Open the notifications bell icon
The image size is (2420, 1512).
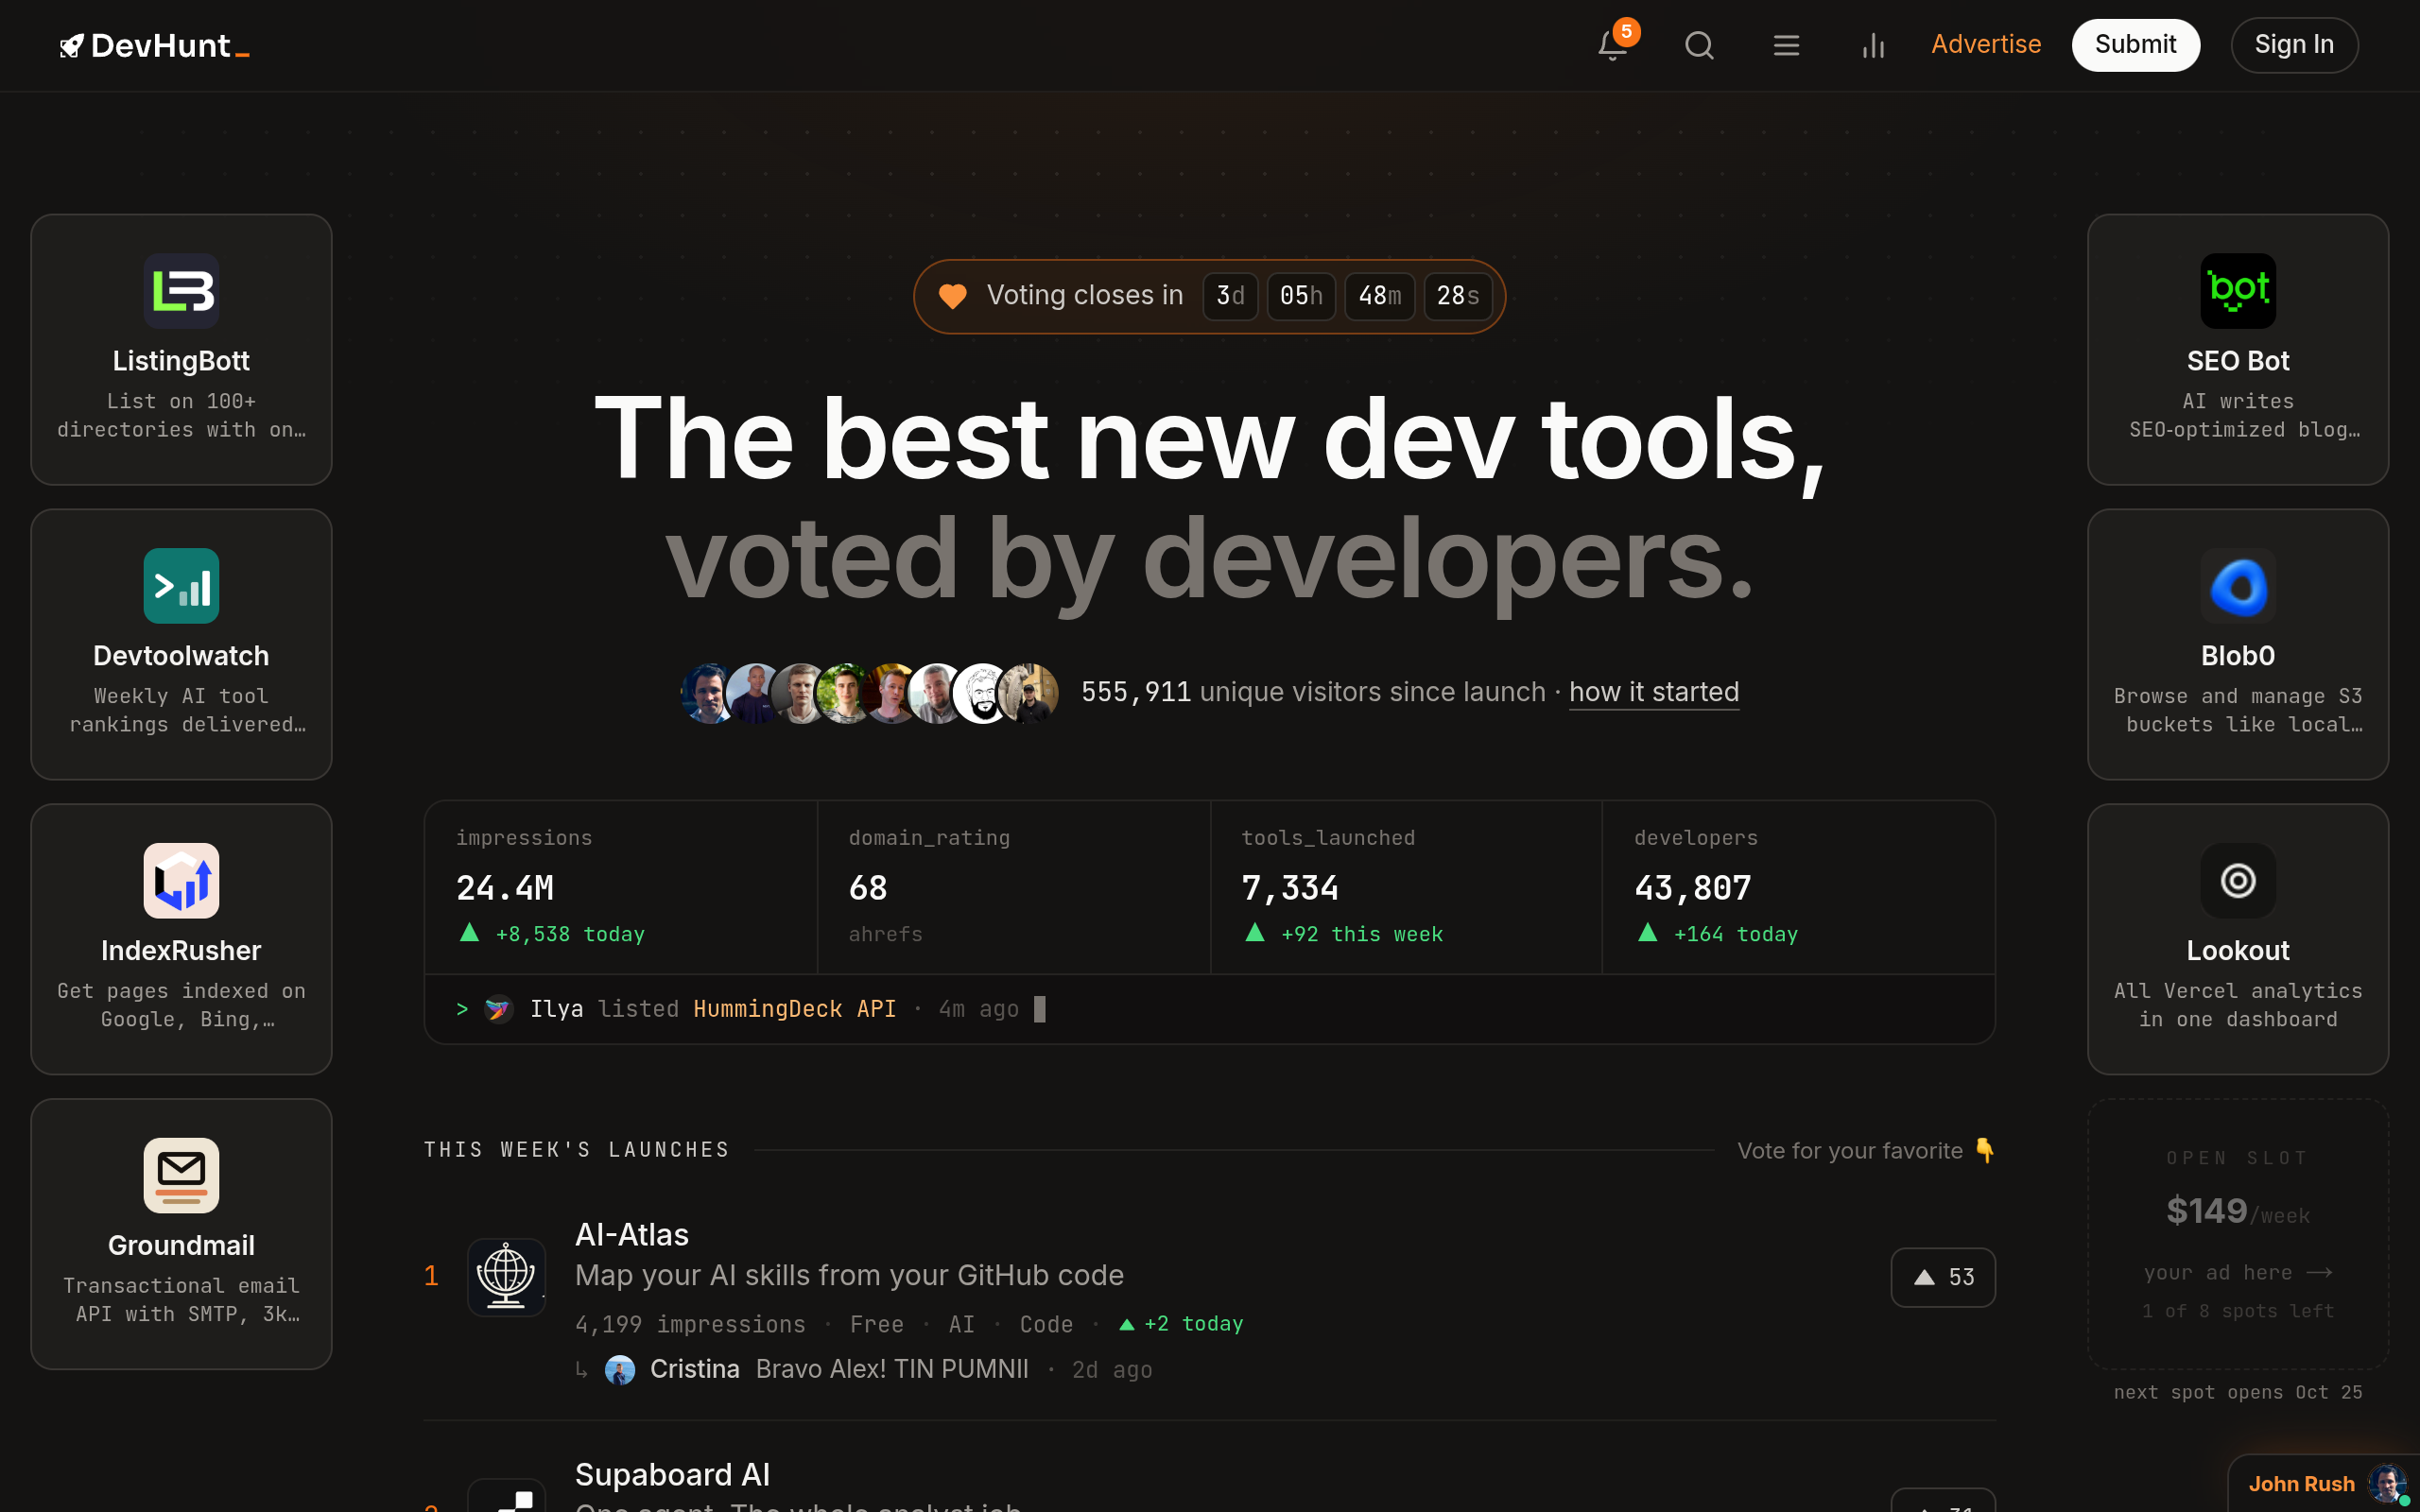coord(1613,45)
